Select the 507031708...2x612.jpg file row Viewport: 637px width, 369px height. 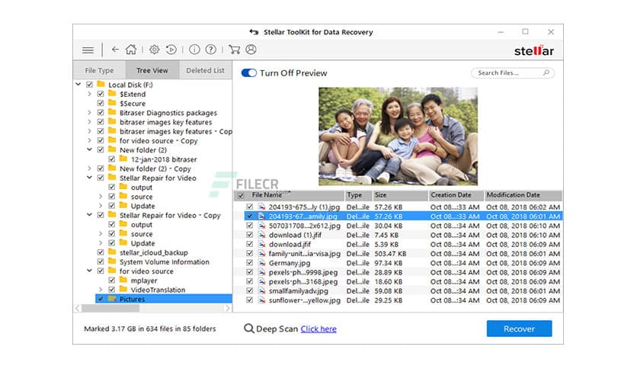pyautogui.click(x=398, y=226)
